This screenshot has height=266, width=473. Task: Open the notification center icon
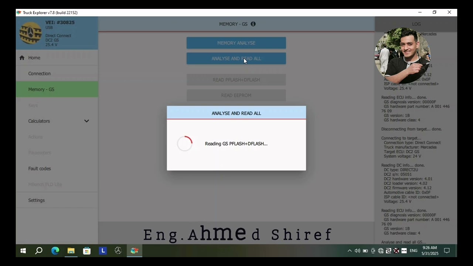[x=447, y=251]
